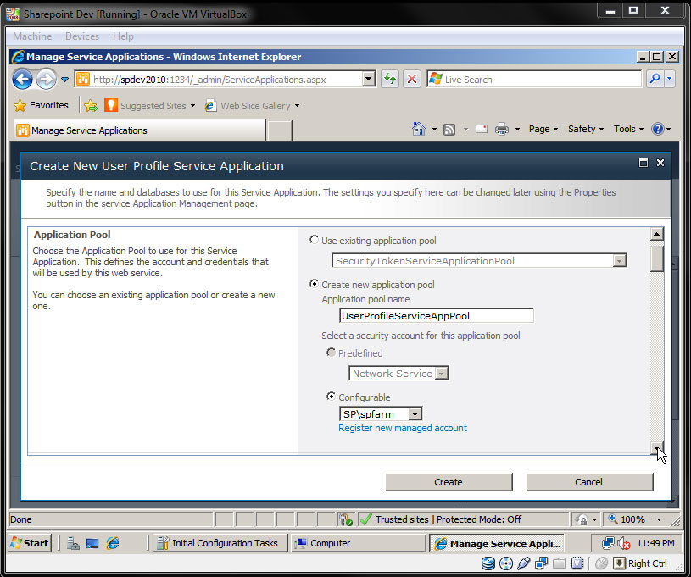Viewport: 691px width, 577px height.
Task: Click the Live Search input box
Action: click(534, 80)
